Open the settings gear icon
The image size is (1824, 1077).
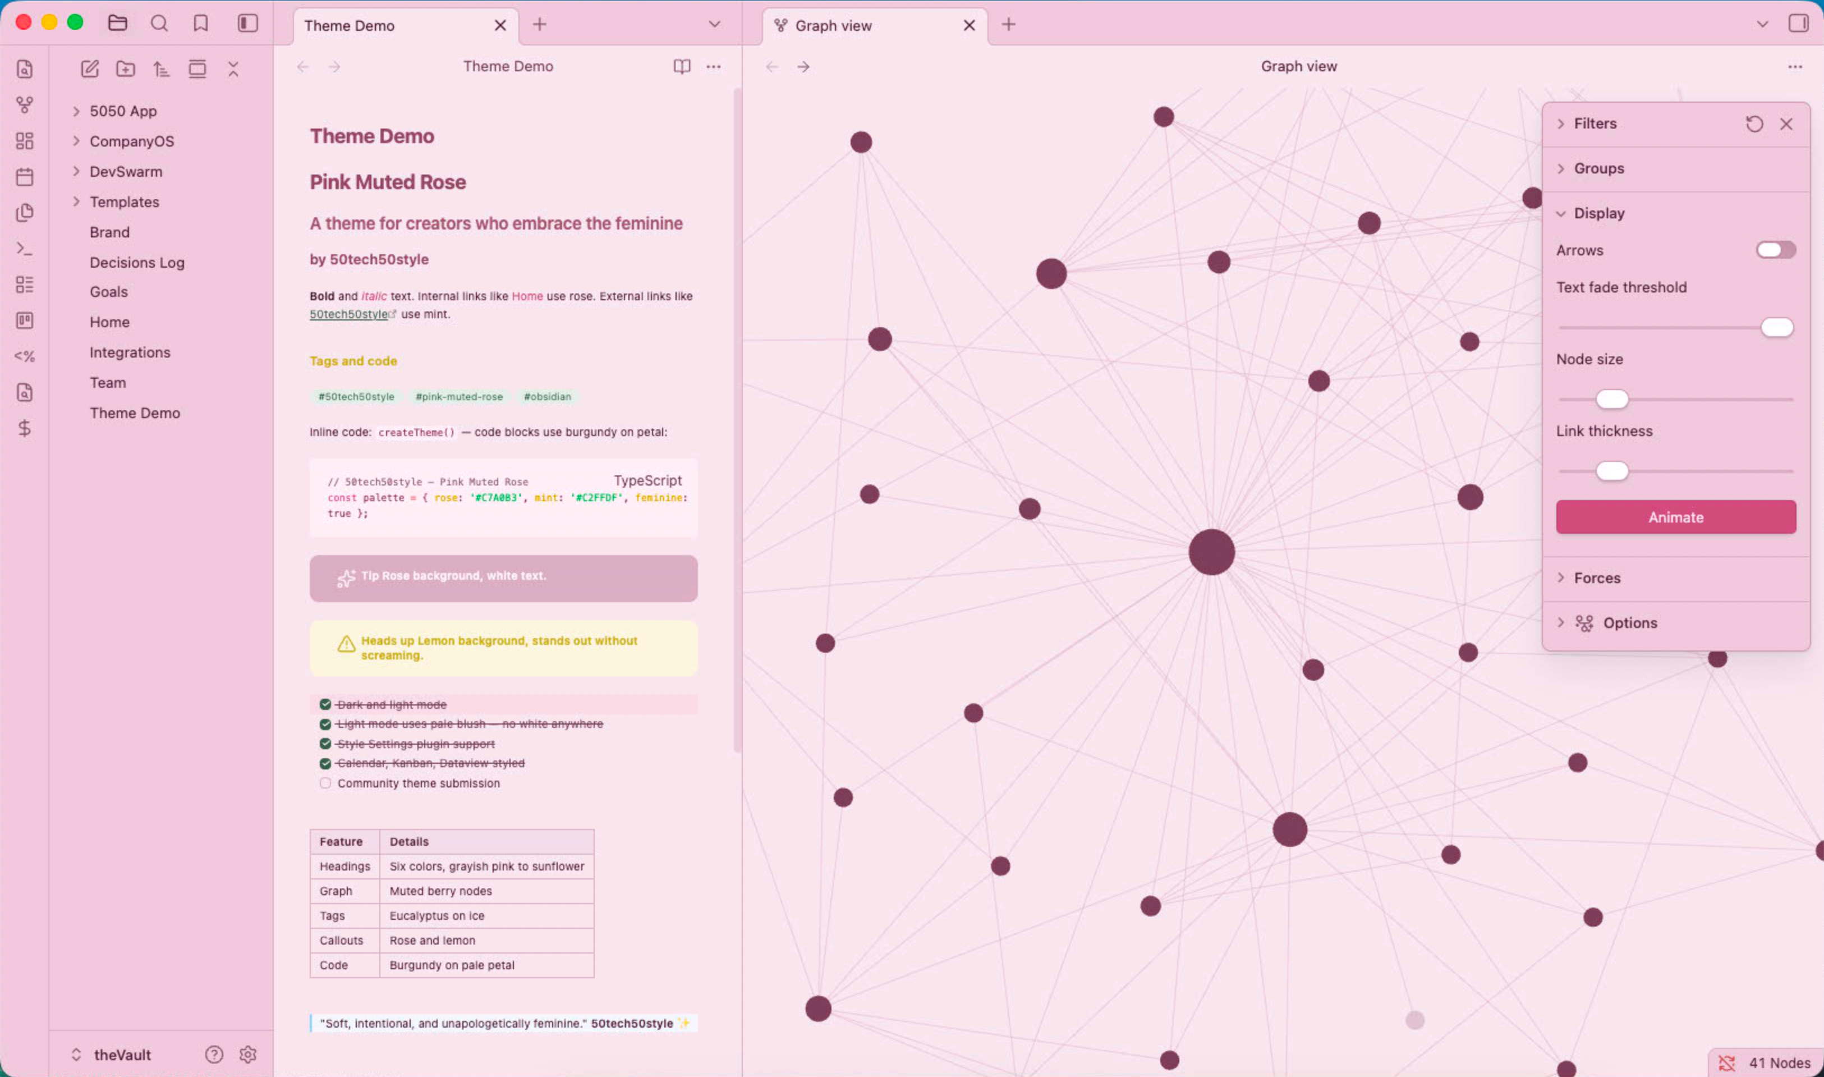point(248,1055)
